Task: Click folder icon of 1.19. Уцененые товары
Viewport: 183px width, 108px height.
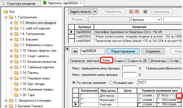Action: (x=16, y=89)
